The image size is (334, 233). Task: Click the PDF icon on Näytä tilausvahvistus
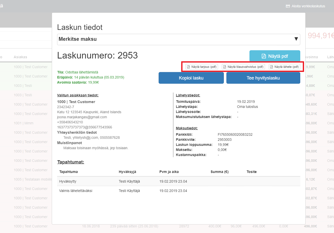pyautogui.click(x=225, y=67)
